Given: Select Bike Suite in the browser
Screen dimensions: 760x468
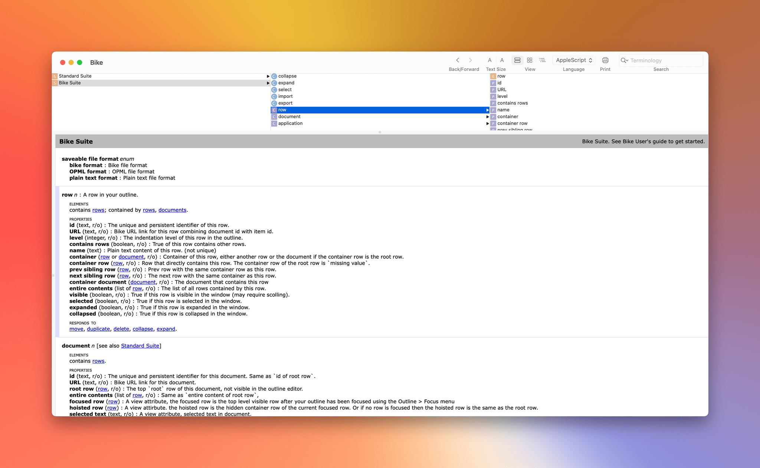Looking at the screenshot, I should [x=161, y=83].
